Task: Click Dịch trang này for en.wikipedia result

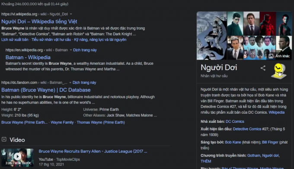Action: click(x=85, y=50)
